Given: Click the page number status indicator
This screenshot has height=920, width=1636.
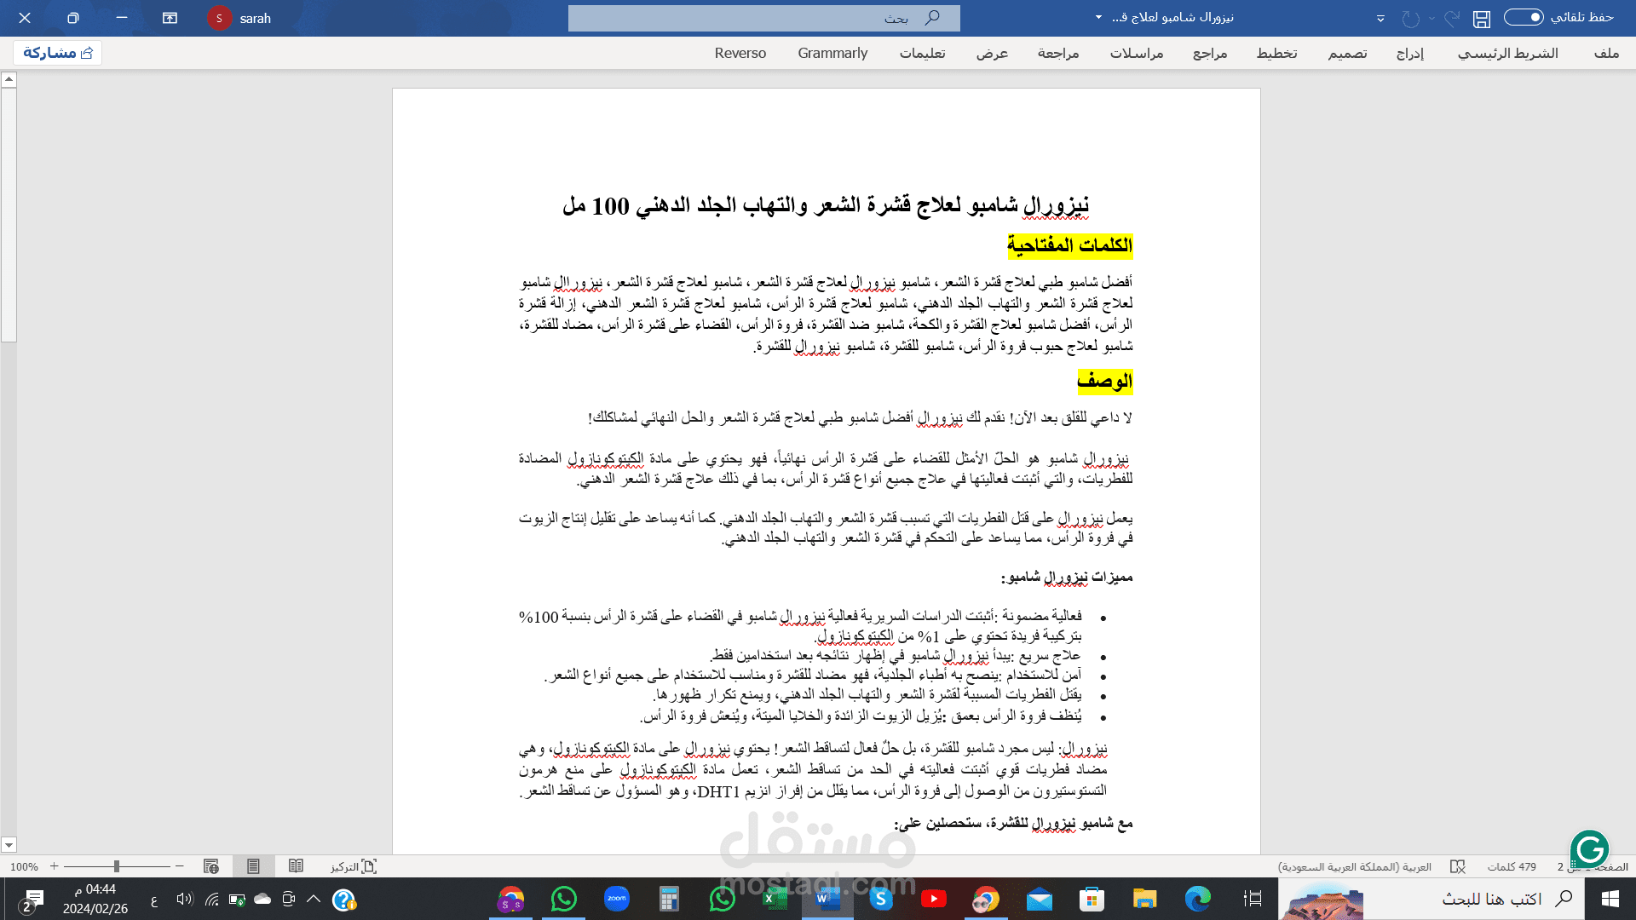Looking at the screenshot, I should tap(1592, 866).
